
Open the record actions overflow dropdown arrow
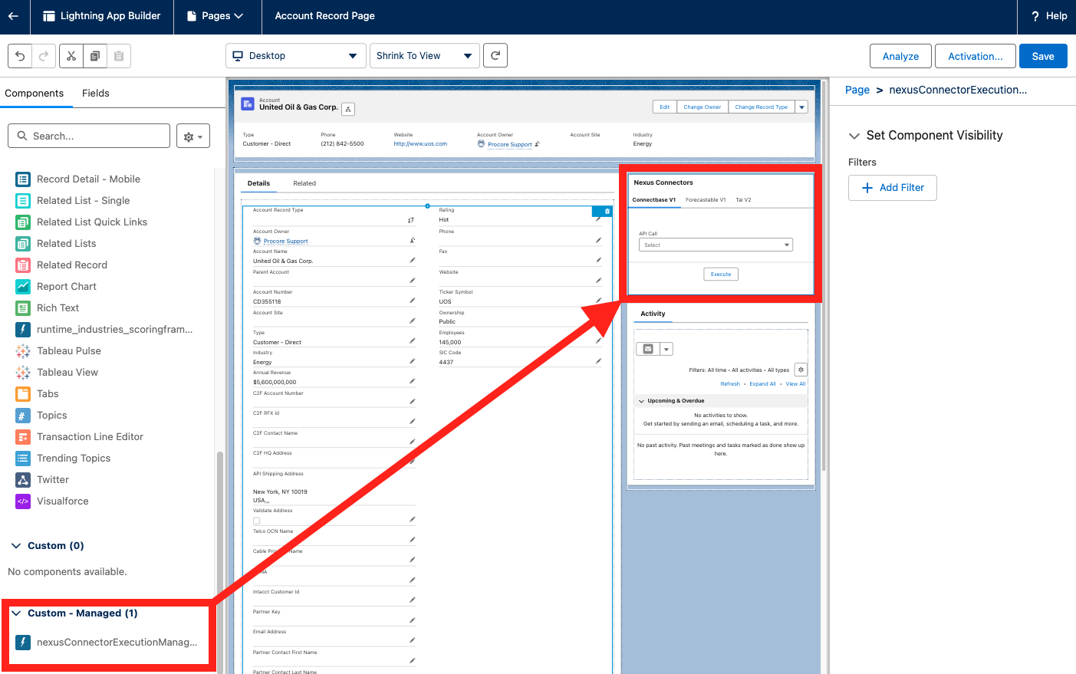(x=801, y=107)
